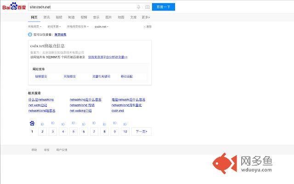This screenshot has height=184, width=294.
Task: Open the 所有网页和文件 filter dropdown
Action: 78,27
